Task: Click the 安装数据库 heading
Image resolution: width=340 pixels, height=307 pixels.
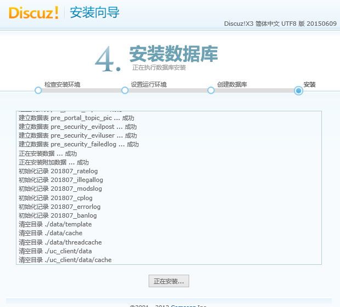Action: (x=174, y=54)
